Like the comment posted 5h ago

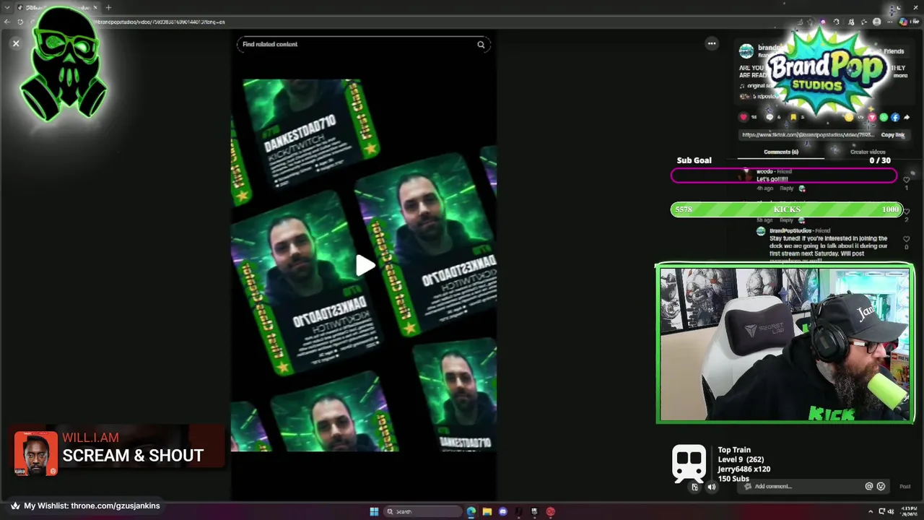coord(907,212)
